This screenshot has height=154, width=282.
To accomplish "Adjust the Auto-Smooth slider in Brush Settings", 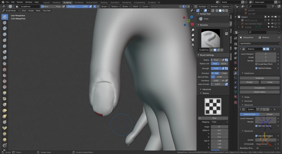I will pyautogui.click(x=217, y=84).
